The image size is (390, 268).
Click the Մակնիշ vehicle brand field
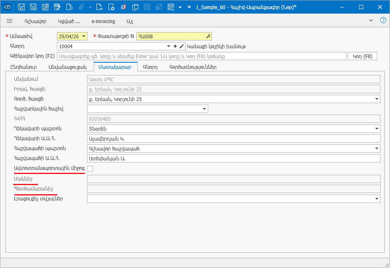(234, 179)
